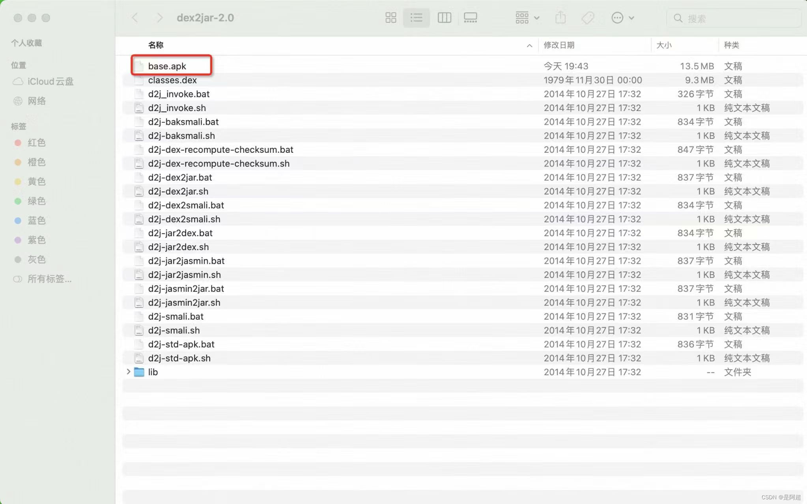Select the 黄色 tag

coord(30,182)
